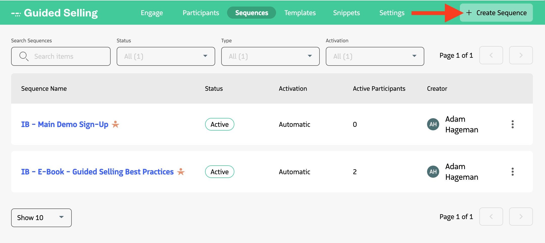Click the next page arrow at top right

(521, 55)
